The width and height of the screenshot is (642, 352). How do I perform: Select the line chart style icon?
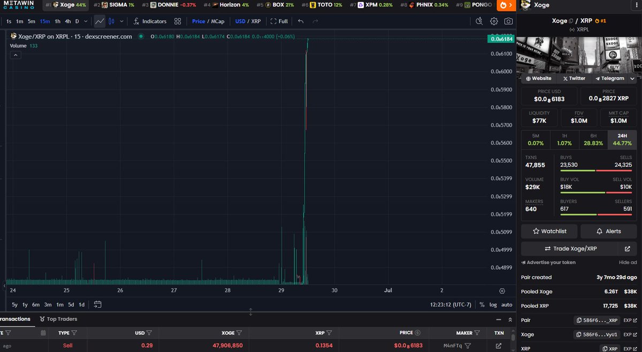click(100, 21)
